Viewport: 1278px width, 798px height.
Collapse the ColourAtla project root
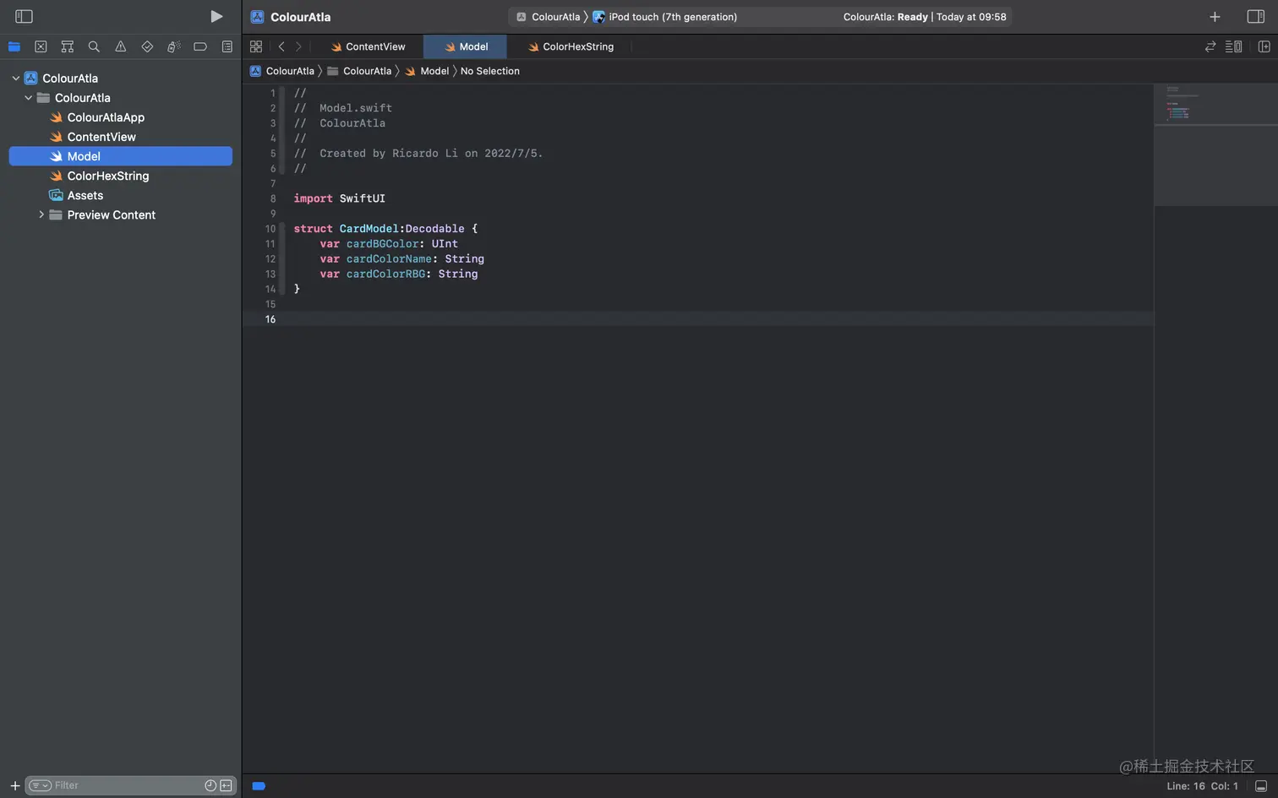click(x=15, y=78)
